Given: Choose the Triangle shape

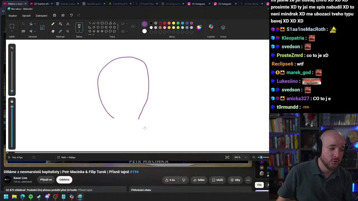Looking at the screenshot, I should click(x=114, y=23).
